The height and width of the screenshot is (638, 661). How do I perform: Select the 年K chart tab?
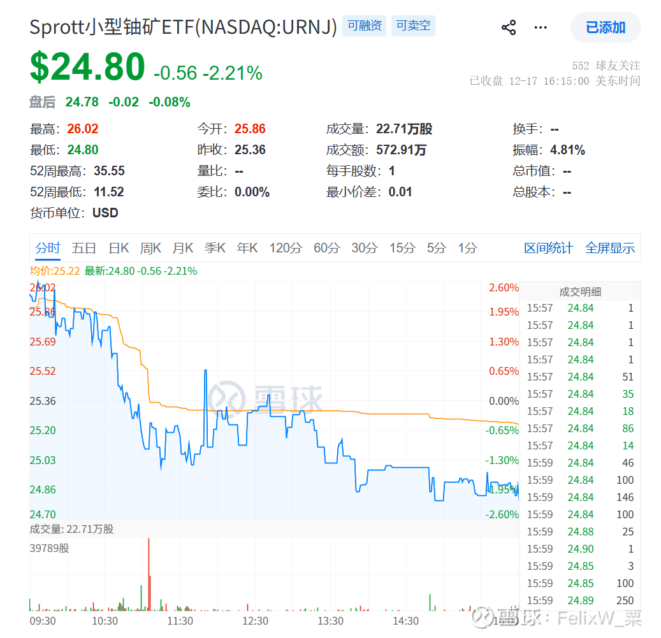(x=247, y=248)
